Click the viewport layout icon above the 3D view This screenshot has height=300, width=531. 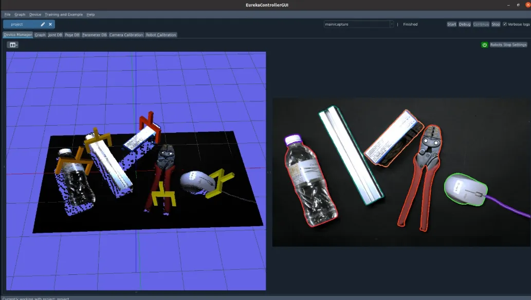[12, 44]
